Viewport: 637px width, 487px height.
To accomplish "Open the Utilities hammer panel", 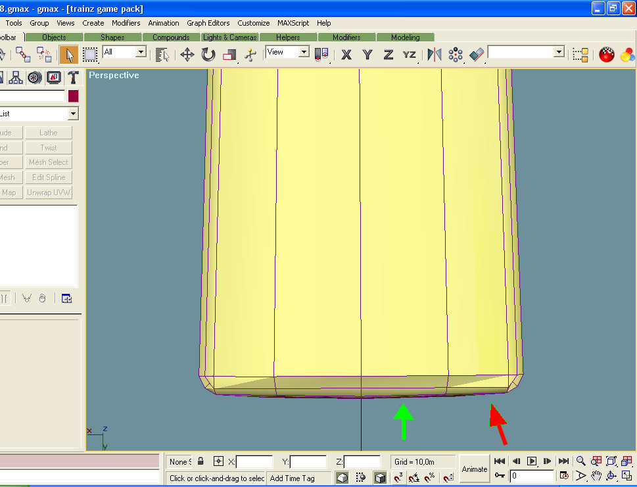I will [x=73, y=78].
